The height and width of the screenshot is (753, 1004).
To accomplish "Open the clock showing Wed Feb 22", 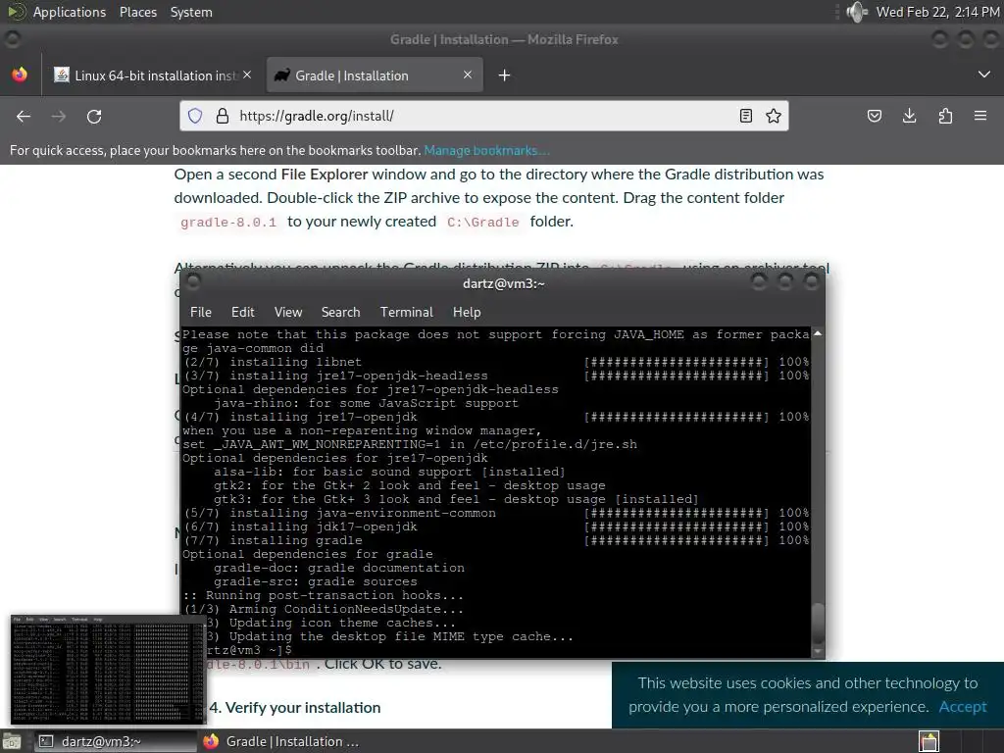I will (937, 12).
